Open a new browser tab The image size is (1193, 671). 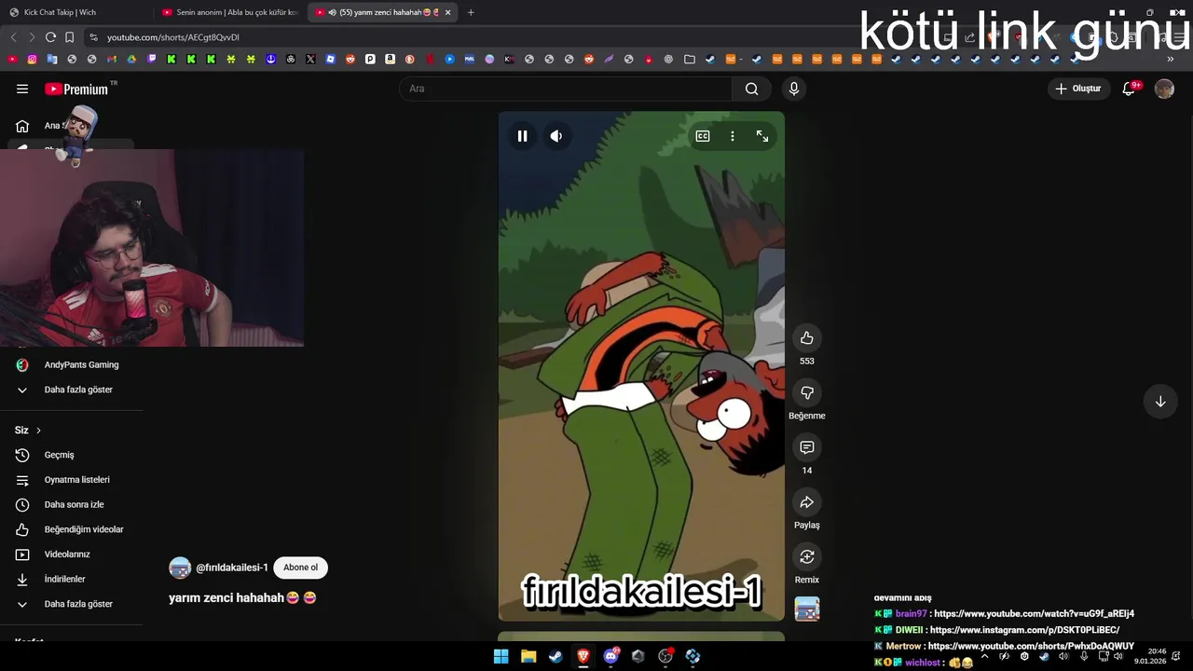click(x=471, y=12)
